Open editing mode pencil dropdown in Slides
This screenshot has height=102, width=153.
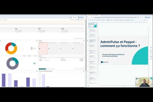(x=145, y=20)
